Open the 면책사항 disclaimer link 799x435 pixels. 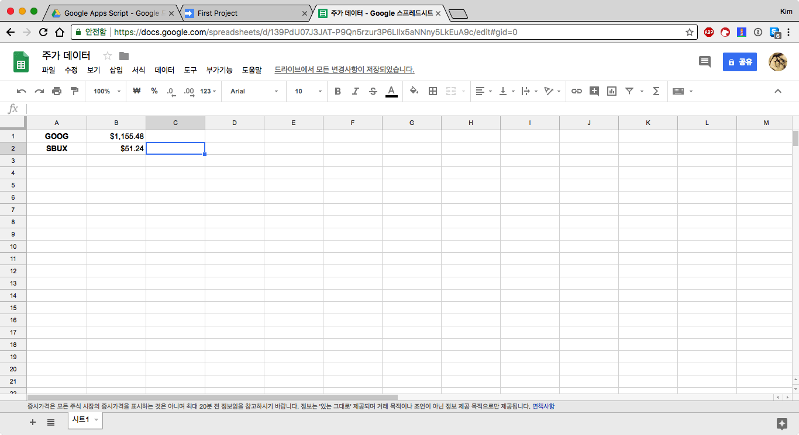[x=543, y=406]
